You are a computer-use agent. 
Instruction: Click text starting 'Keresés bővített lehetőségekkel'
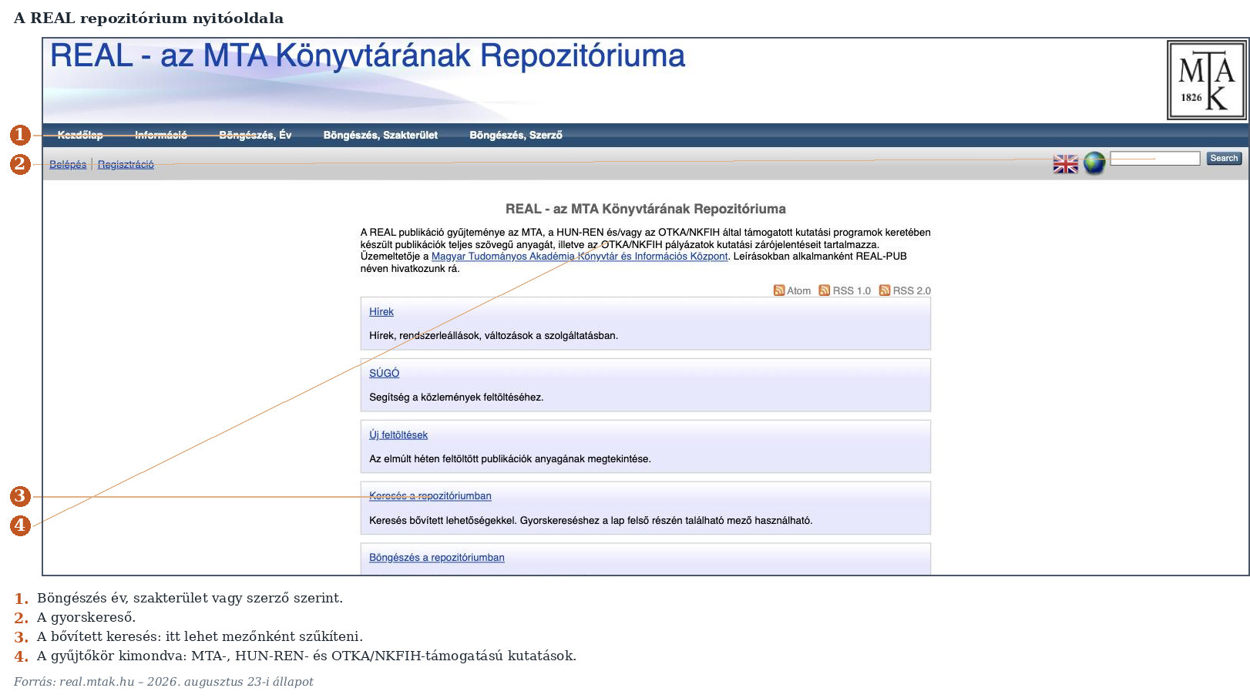point(590,521)
